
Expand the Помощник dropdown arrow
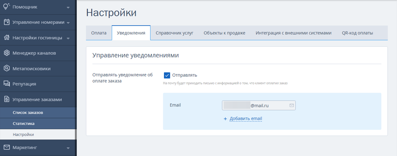click(x=68, y=7)
